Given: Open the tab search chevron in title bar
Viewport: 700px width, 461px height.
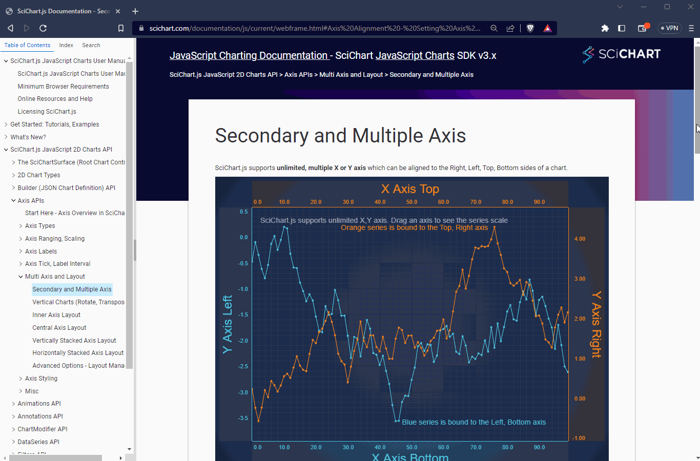Looking at the screenshot, I should [620, 7].
